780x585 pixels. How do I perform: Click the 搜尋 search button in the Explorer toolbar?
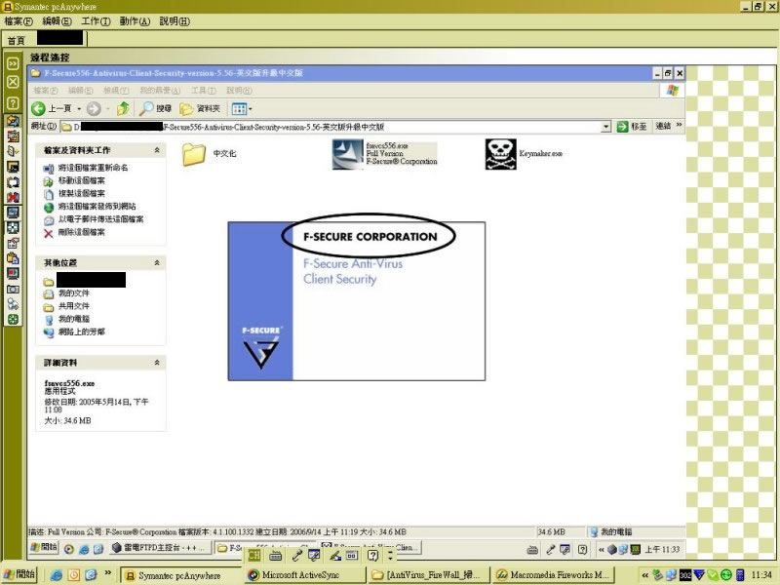[155, 108]
